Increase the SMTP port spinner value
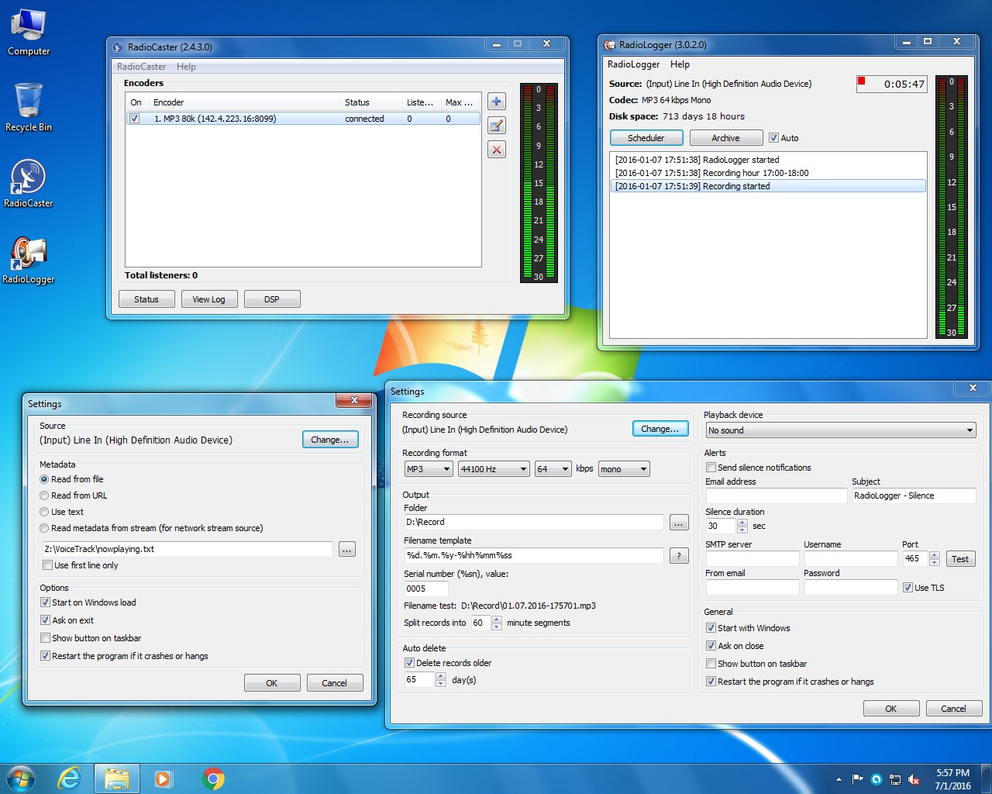Image resolution: width=992 pixels, height=794 pixels. click(935, 555)
